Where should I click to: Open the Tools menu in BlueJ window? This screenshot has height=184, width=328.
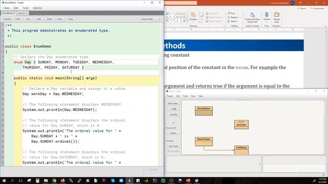click(x=186, y=96)
